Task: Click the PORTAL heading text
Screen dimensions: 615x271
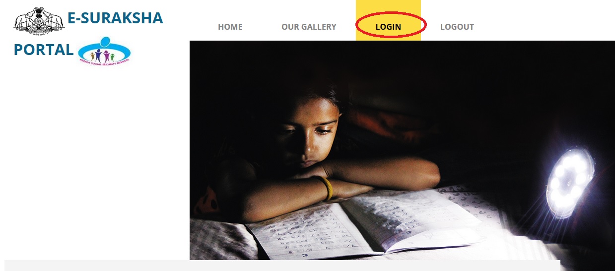Action: click(x=44, y=50)
